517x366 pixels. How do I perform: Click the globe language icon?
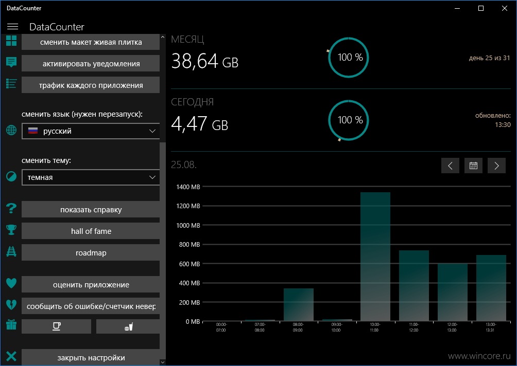pyautogui.click(x=11, y=130)
